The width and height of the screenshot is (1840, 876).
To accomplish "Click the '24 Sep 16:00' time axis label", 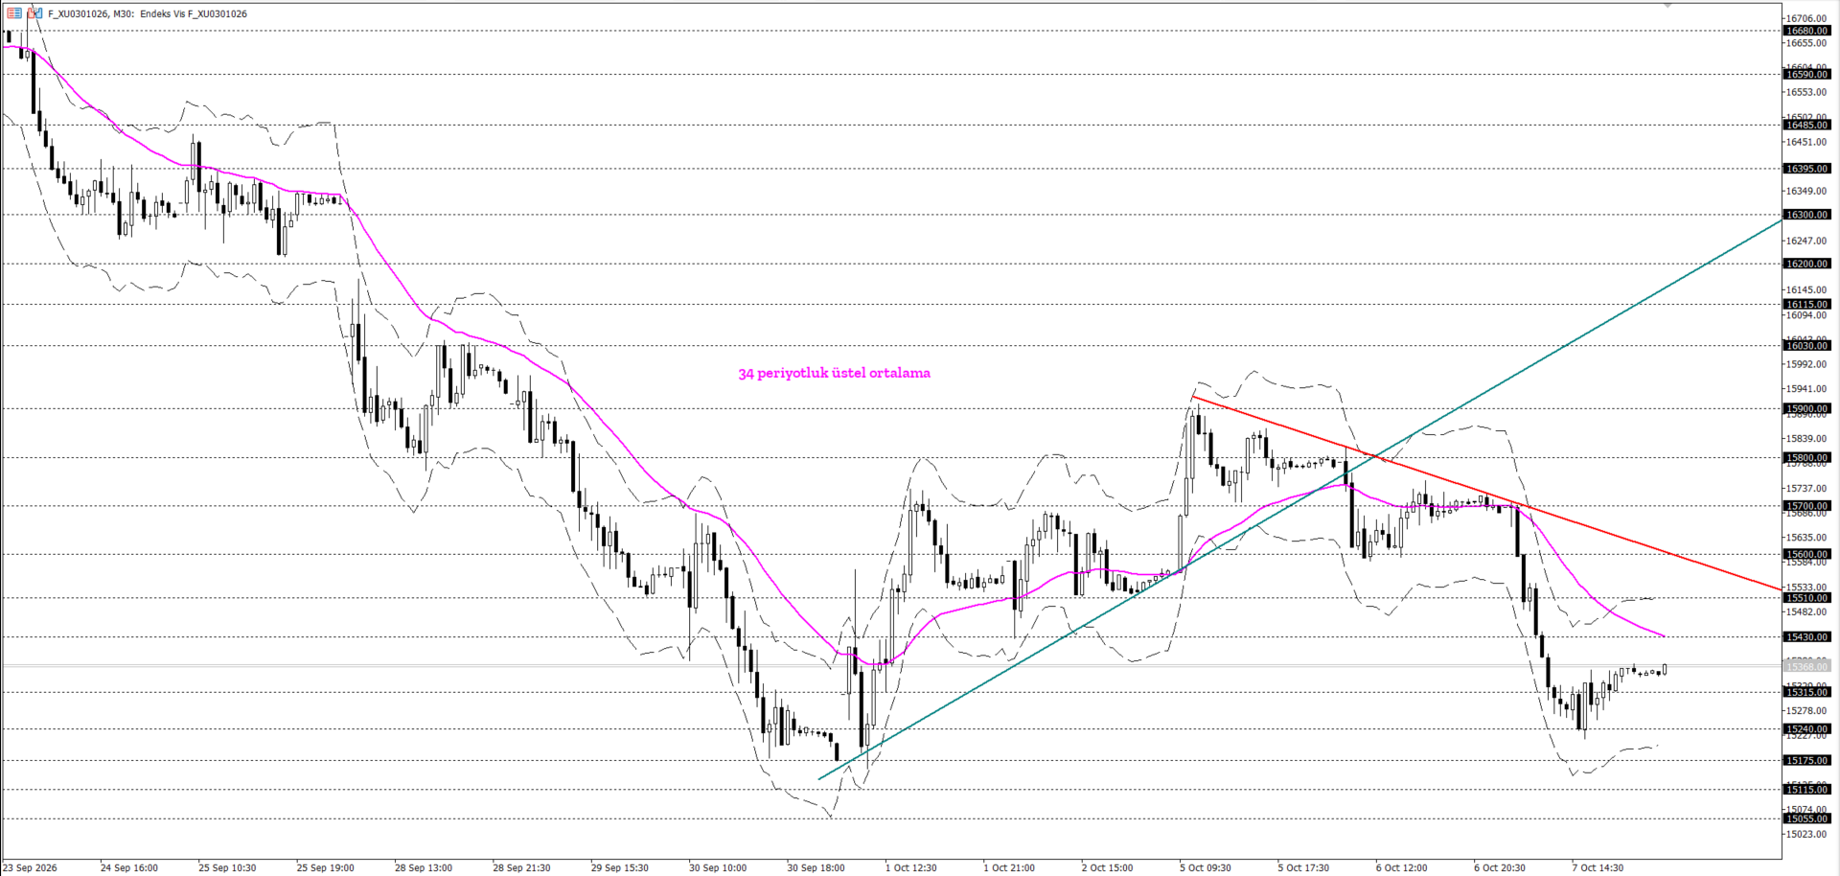I will point(129,867).
